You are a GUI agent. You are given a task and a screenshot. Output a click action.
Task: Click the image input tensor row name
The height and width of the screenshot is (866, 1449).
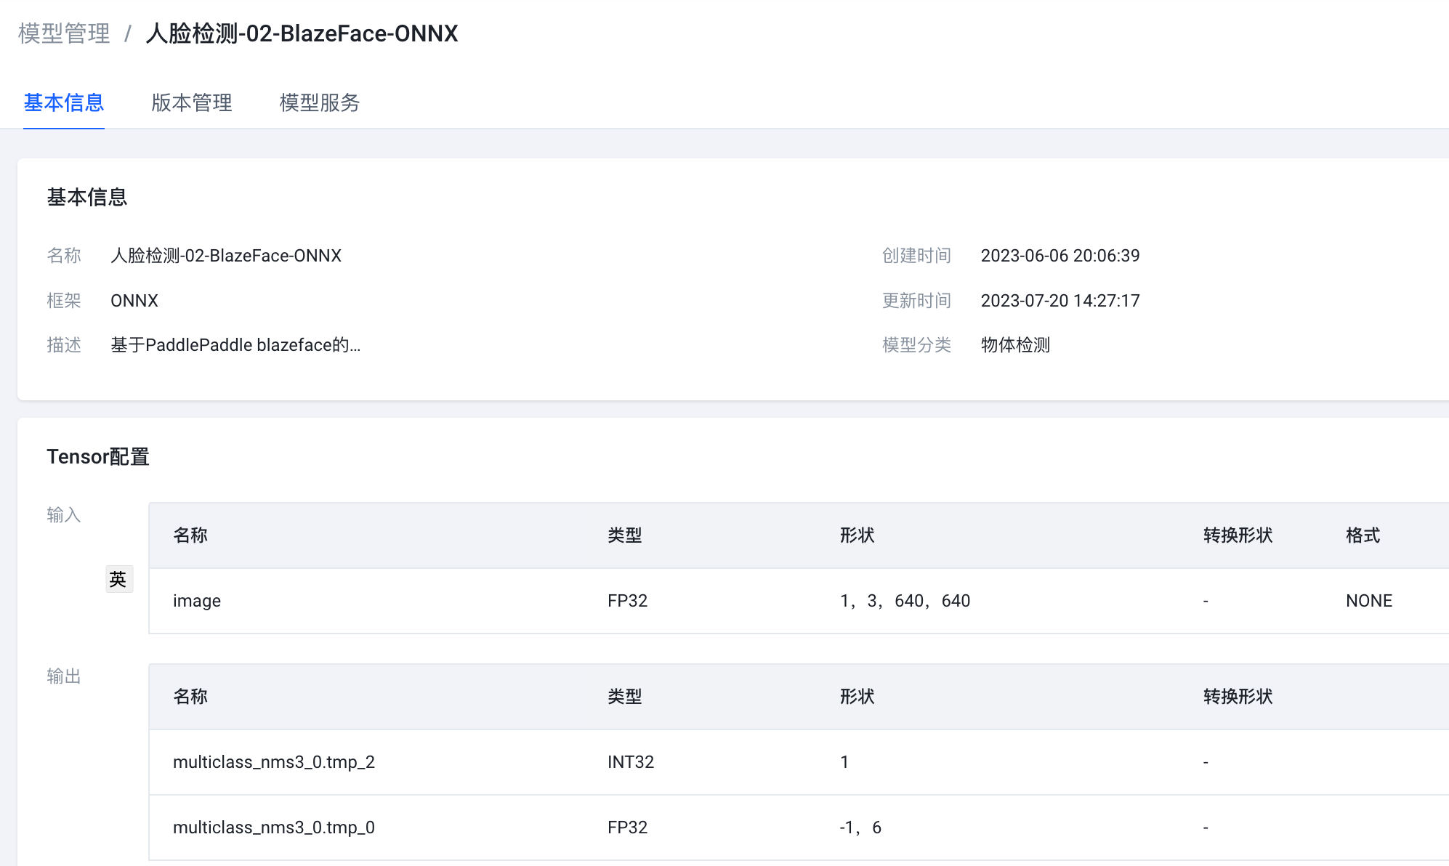pyautogui.click(x=197, y=601)
